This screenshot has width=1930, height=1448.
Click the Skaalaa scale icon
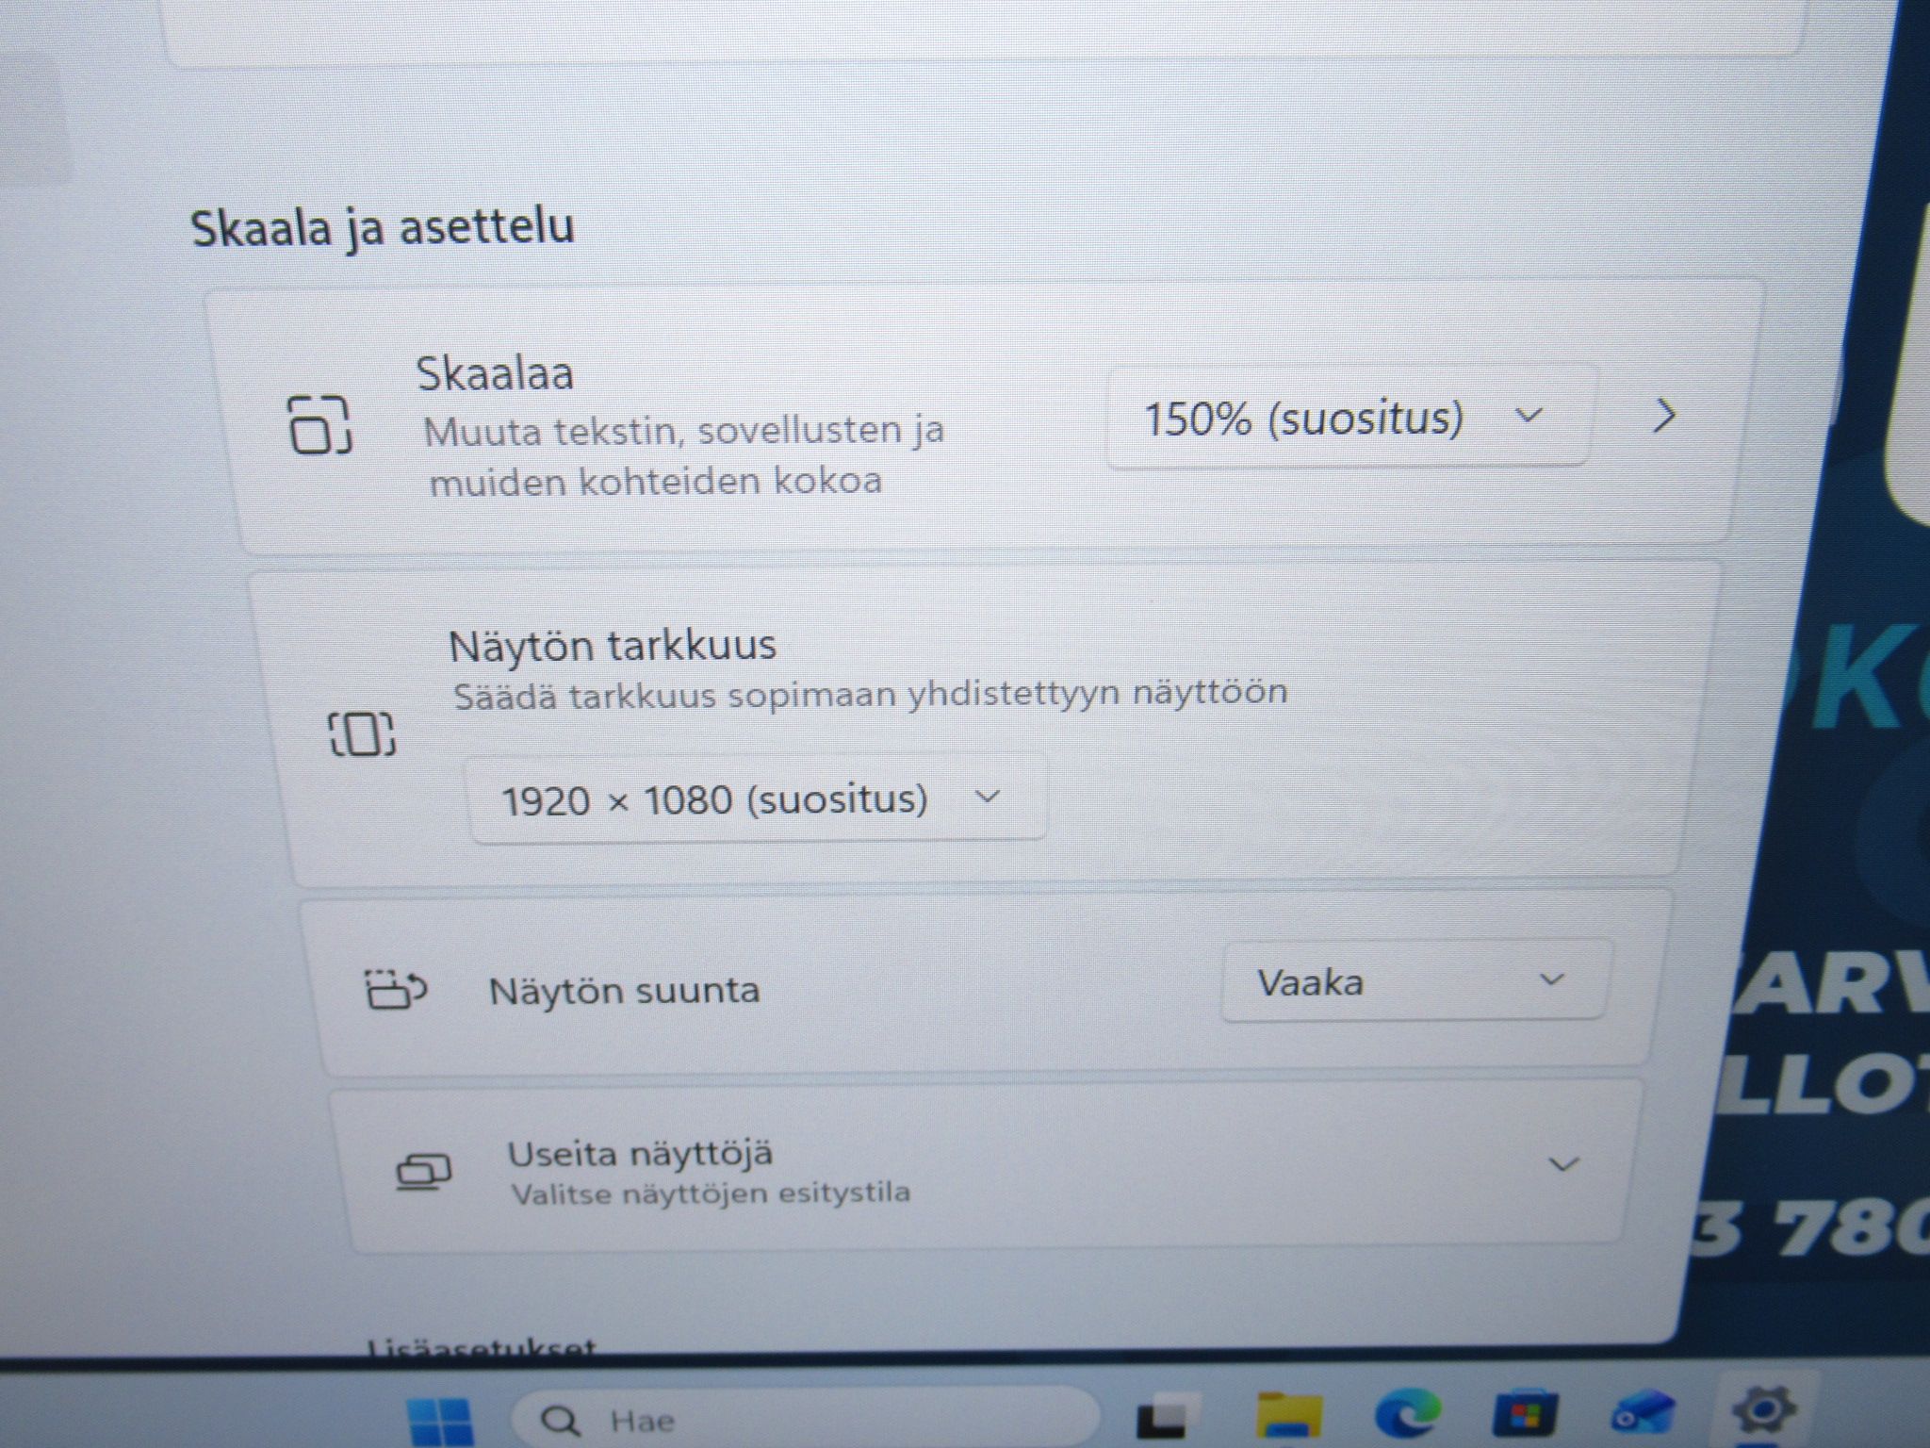pyautogui.click(x=319, y=424)
